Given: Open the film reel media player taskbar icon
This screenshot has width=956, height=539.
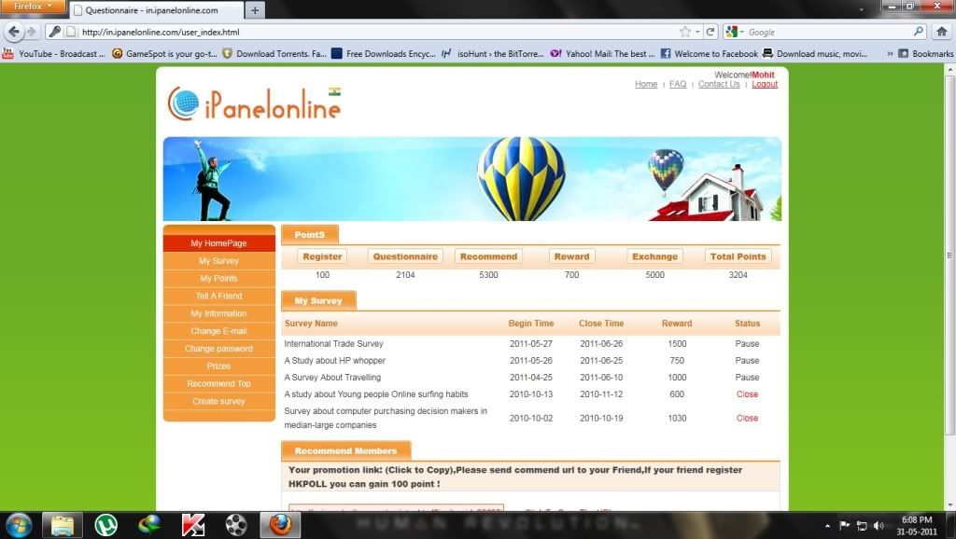Looking at the screenshot, I should tap(236, 525).
